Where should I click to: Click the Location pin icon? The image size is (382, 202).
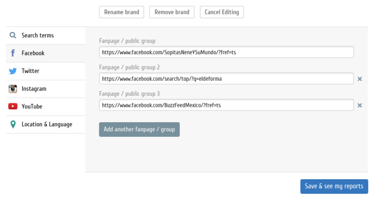(13, 125)
